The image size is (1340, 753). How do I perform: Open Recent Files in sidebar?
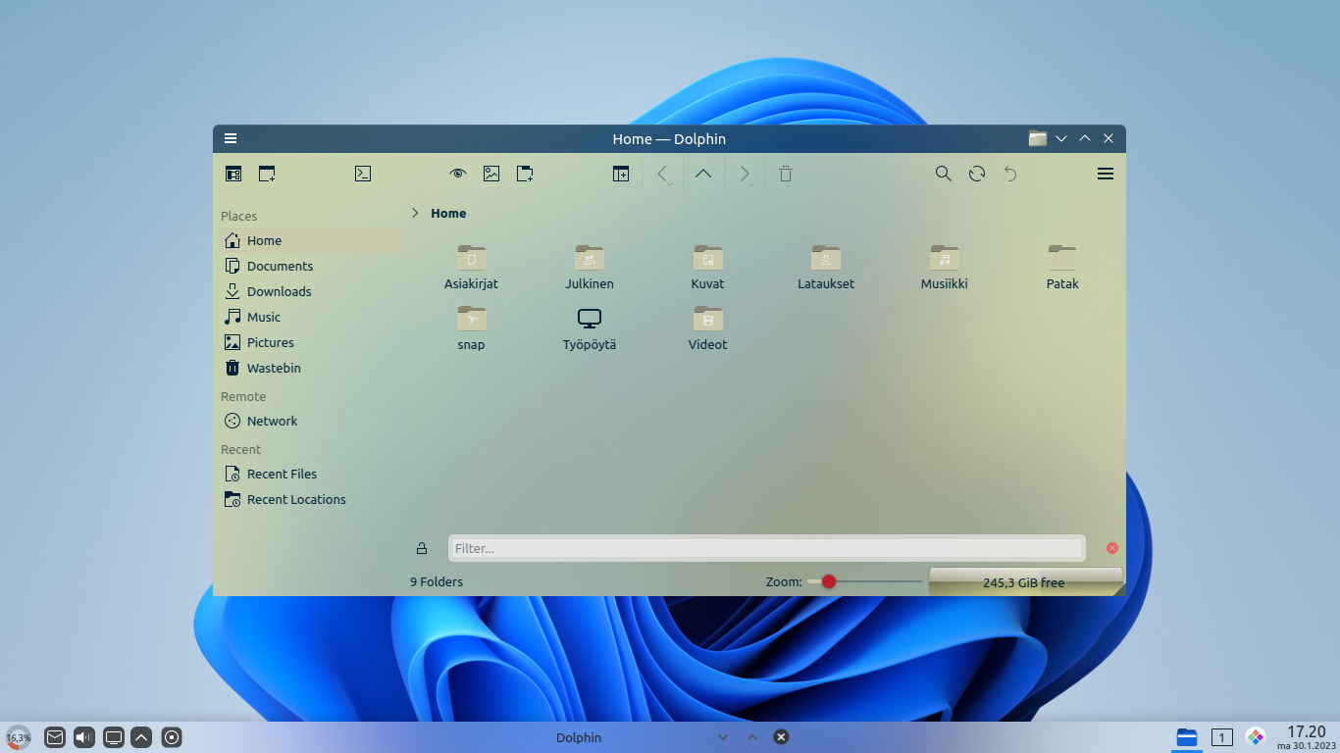point(309,474)
